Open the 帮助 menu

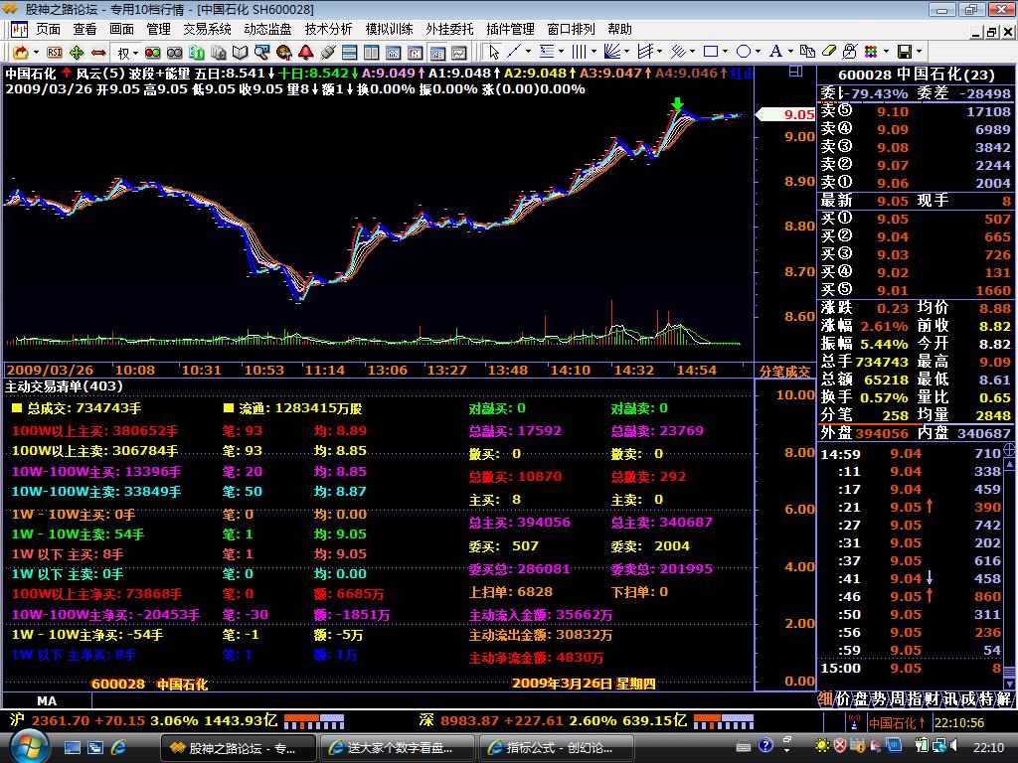tap(620, 29)
